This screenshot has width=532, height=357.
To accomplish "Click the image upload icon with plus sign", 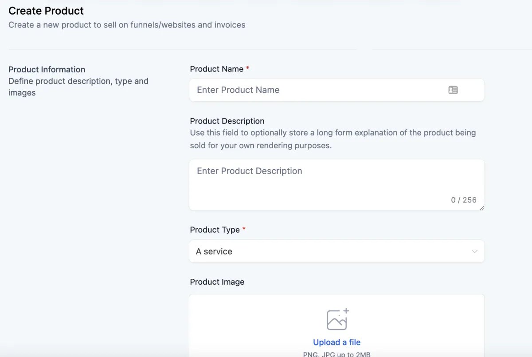I will point(337,319).
